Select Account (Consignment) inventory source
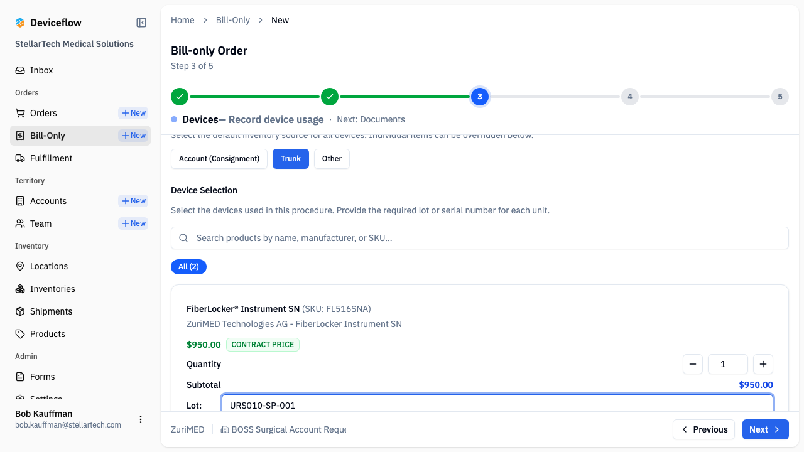This screenshot has width=804, height=452. [x=219, y=159]
